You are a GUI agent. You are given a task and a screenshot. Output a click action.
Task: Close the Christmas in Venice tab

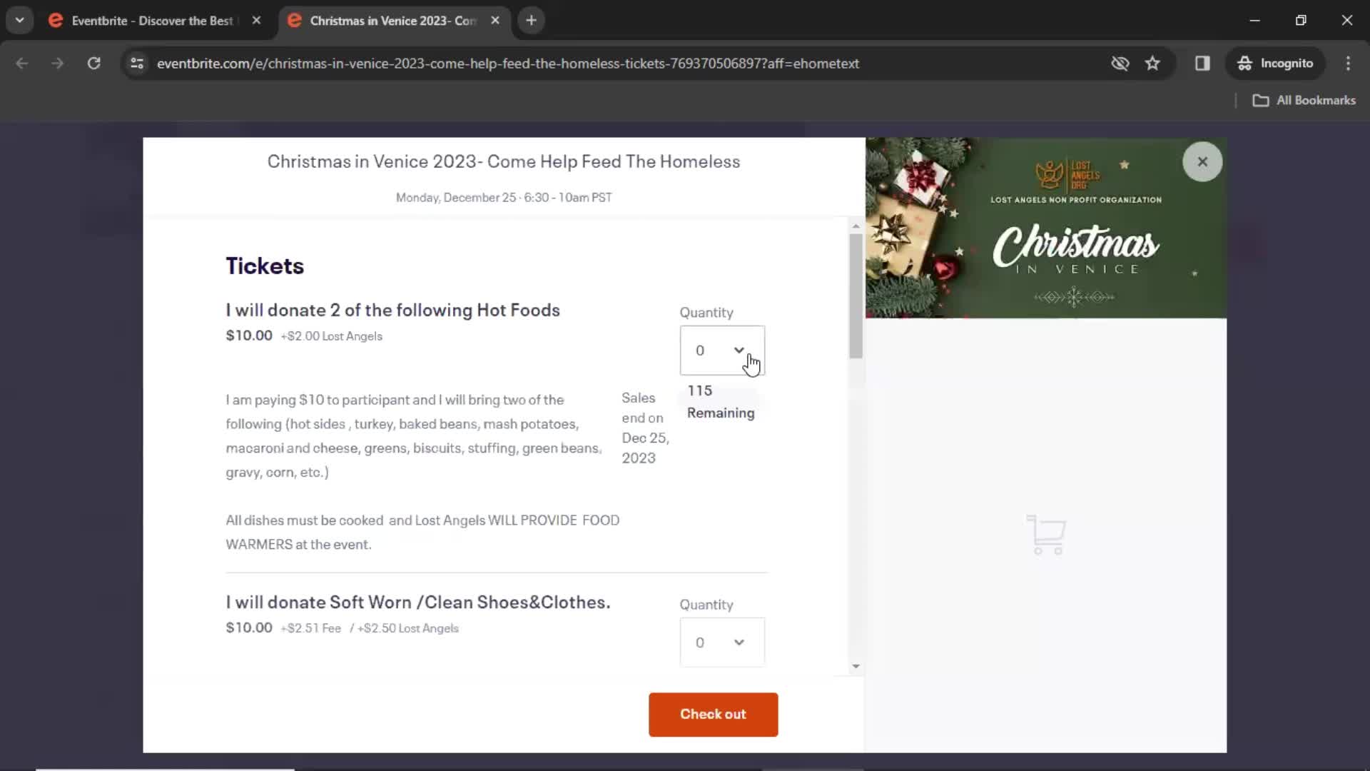tap(495, 21)
